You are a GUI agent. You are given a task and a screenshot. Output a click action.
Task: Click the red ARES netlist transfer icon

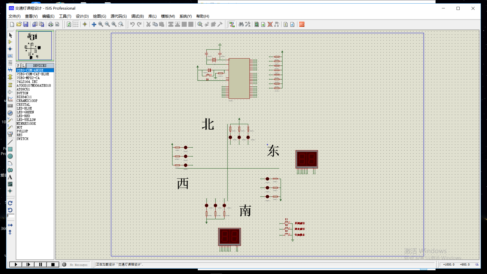[302, 24]
